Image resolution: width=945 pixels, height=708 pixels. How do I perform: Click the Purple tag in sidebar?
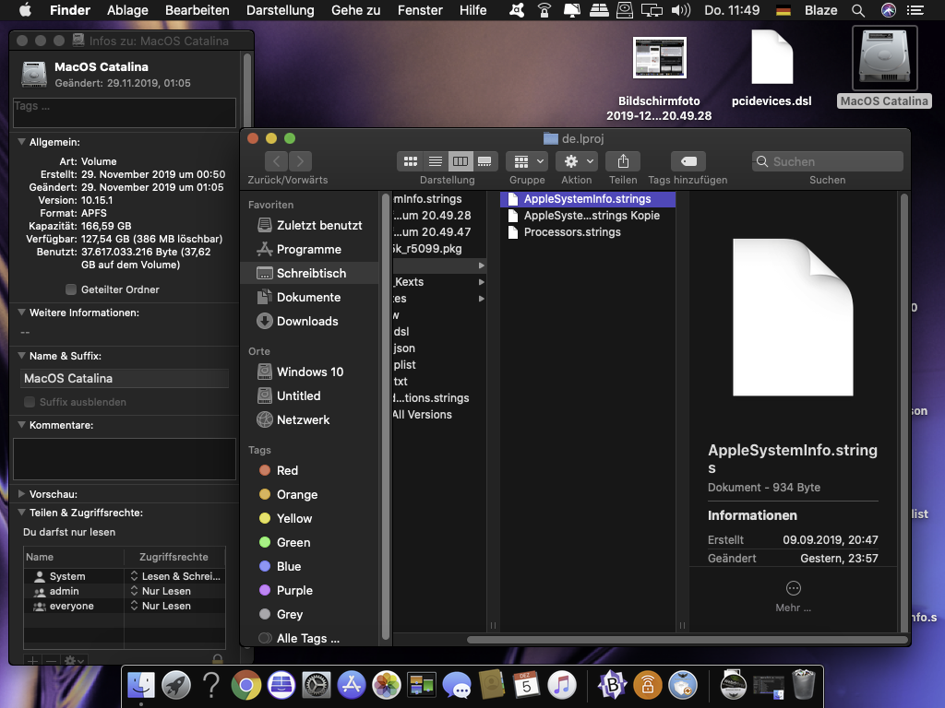point(294,590)
